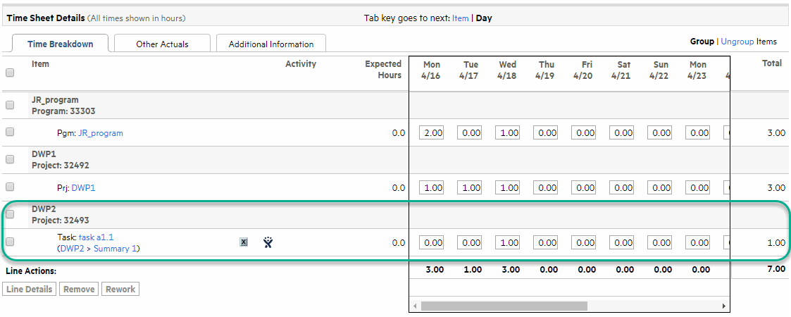Open the Additional Information tab

(x=270, y=44)
